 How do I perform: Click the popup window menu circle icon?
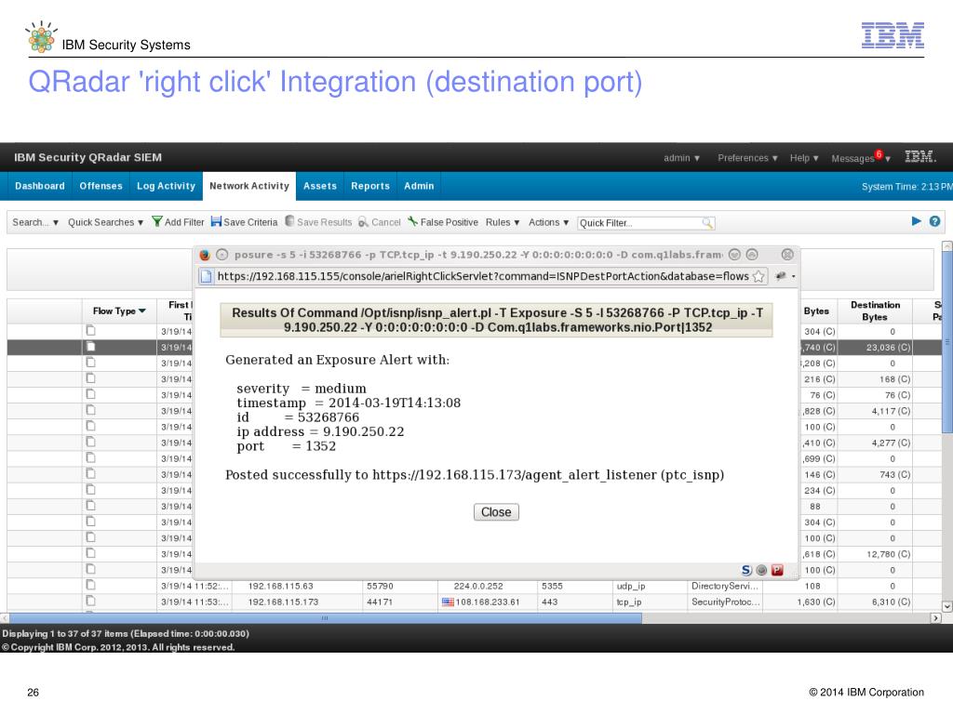click(222, 255)
